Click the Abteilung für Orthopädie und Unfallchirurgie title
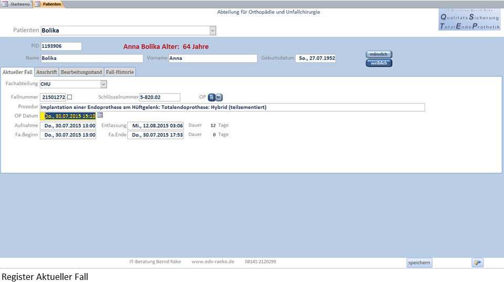This screenshot has height=282, width=504. click(x=269, y=12)
